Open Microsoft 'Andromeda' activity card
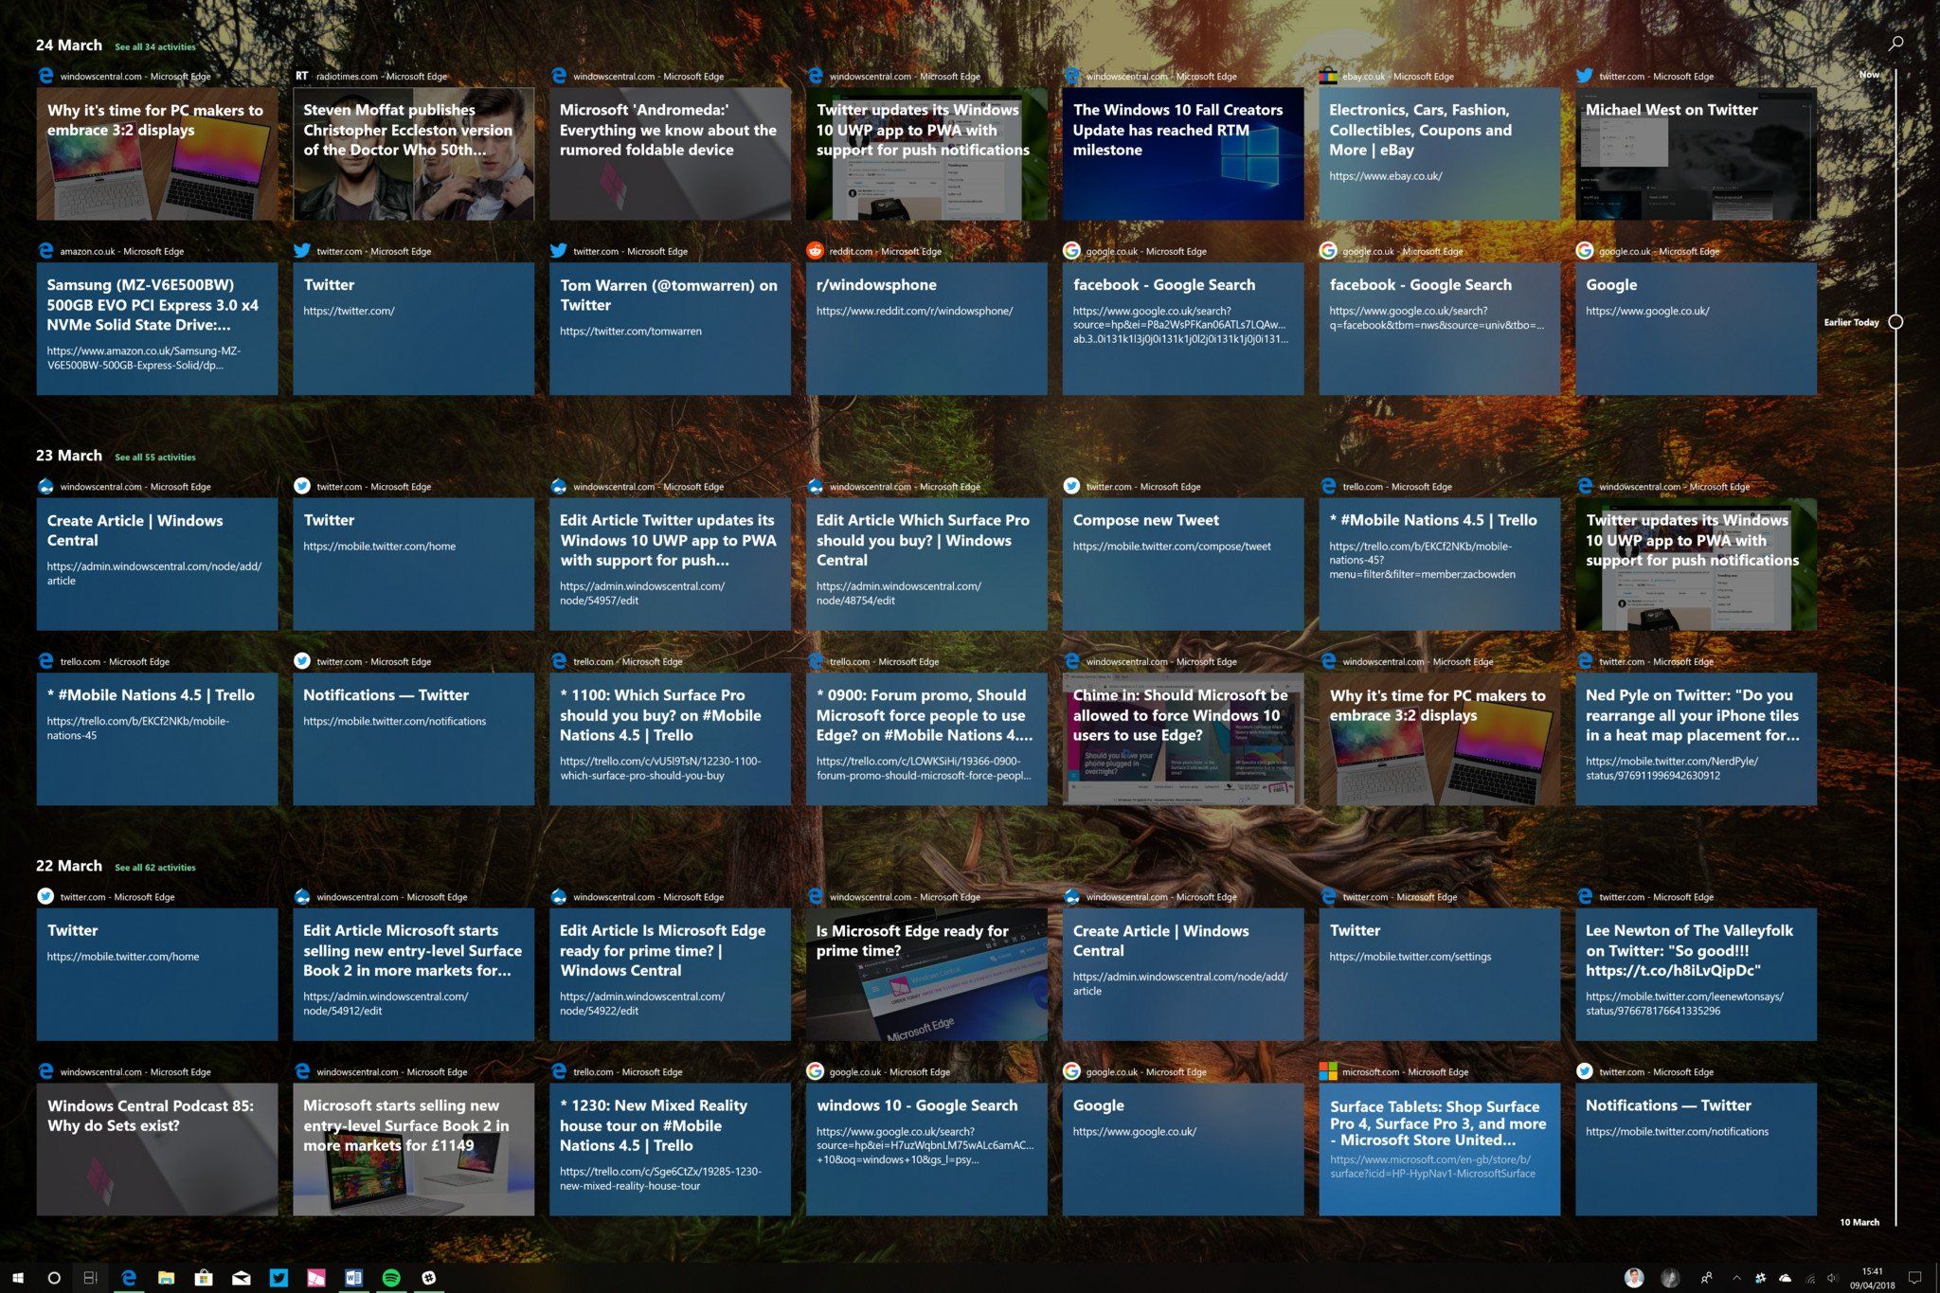 (x=670, y=153)
